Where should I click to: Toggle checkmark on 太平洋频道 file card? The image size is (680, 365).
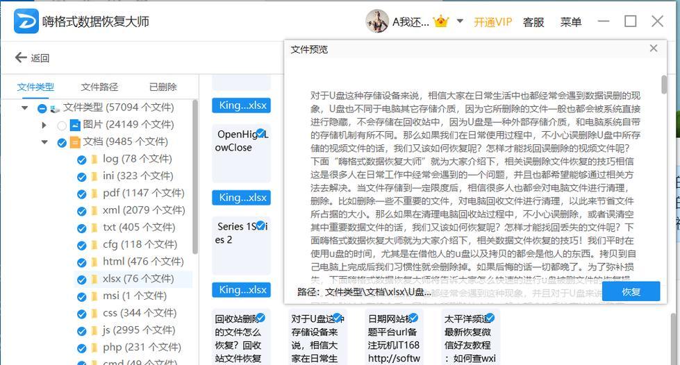[490, 318]
